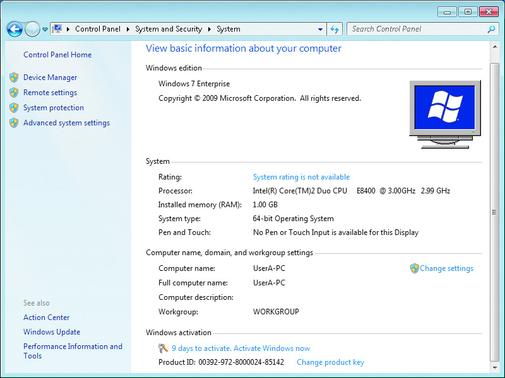Select System in the breadcrumb
Screen dimensions: 505x378
tap(229, 29)
